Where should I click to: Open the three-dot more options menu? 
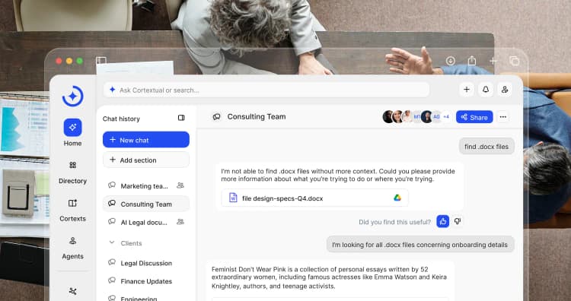[503, 117]
